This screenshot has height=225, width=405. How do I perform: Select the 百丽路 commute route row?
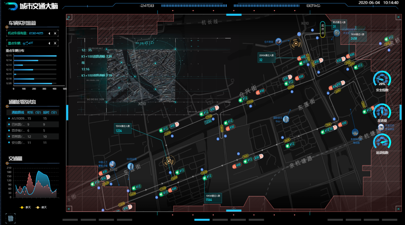click(x=33, y=137)
